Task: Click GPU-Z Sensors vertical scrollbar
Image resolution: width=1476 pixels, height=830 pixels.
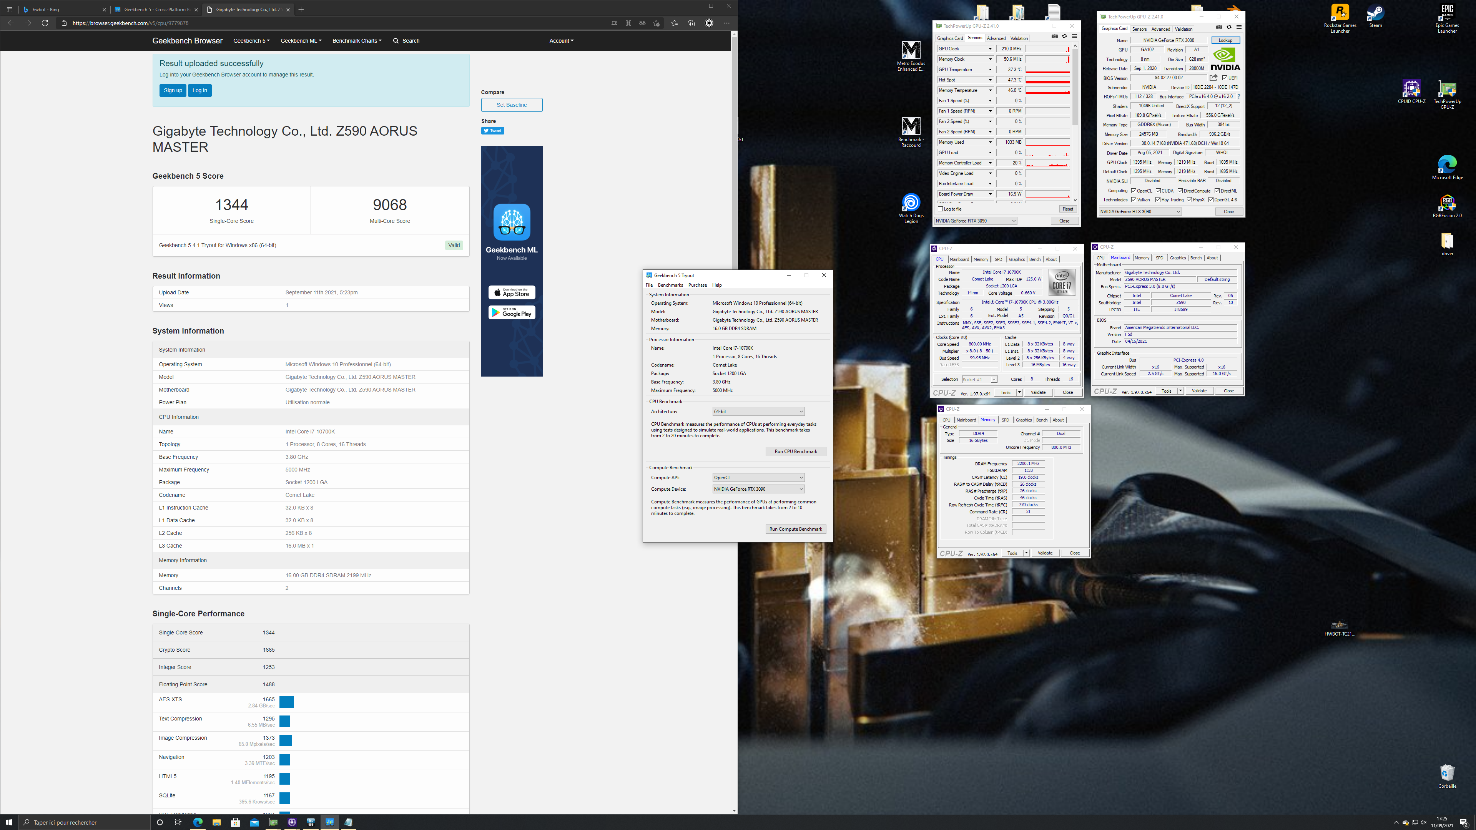Action: click(1075, 123)
